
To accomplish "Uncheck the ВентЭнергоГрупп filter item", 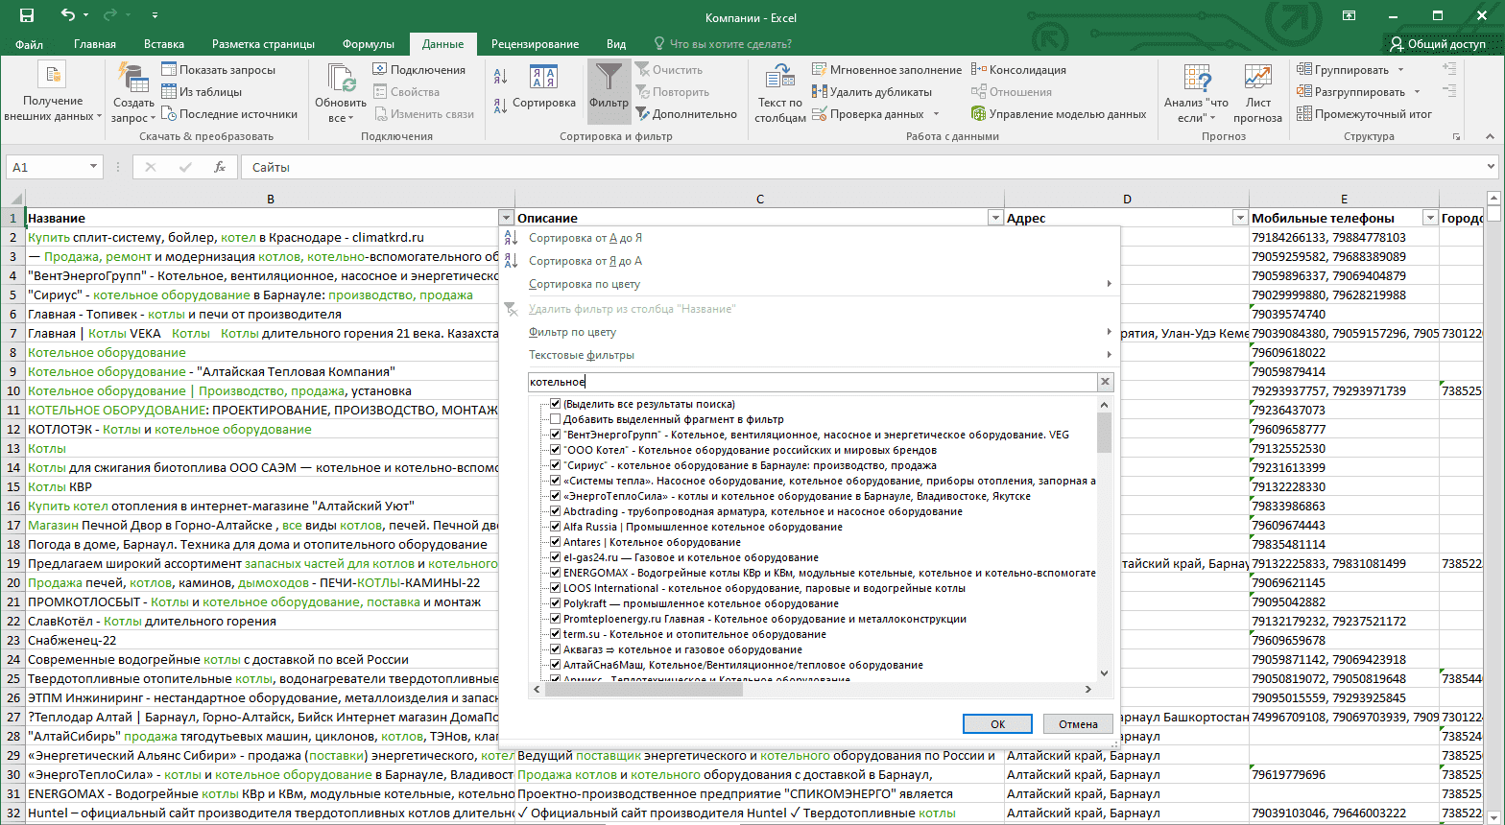I will [x=556, y=435].
